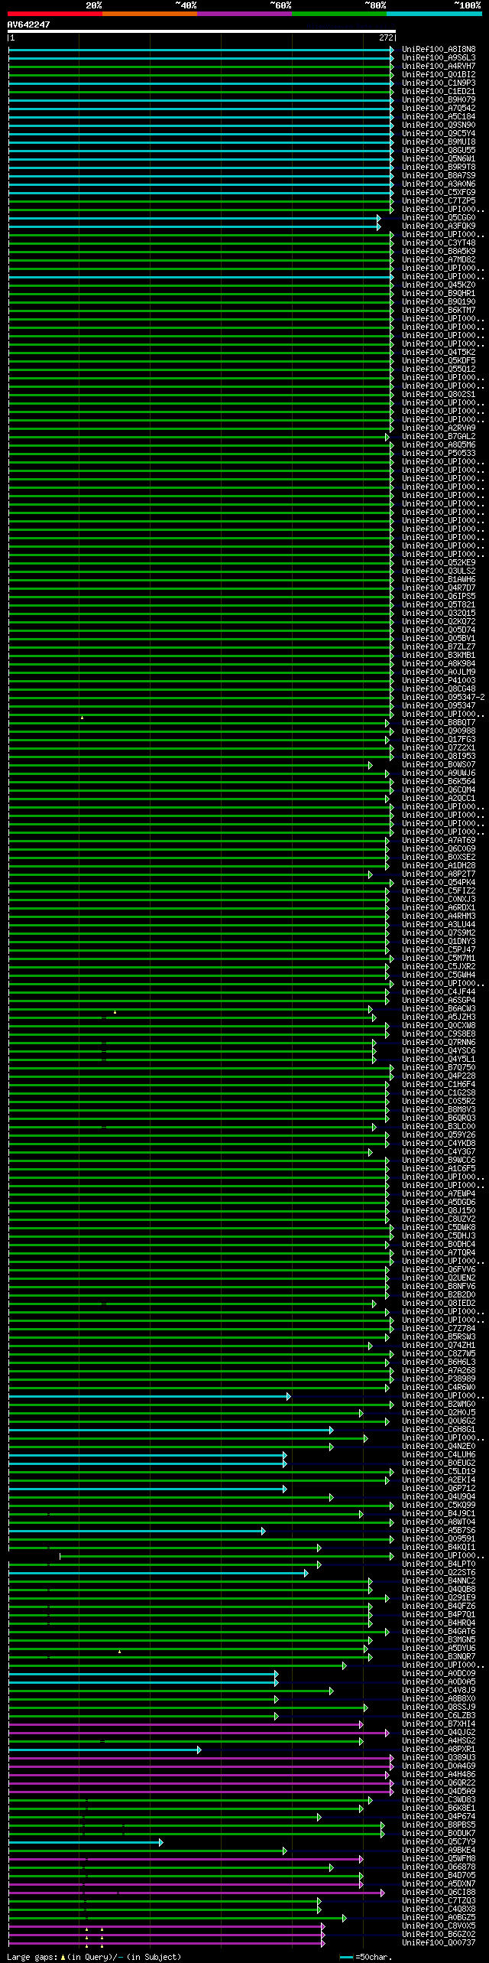Click hit label UniRef100_Q9SN90

point(439,125)
